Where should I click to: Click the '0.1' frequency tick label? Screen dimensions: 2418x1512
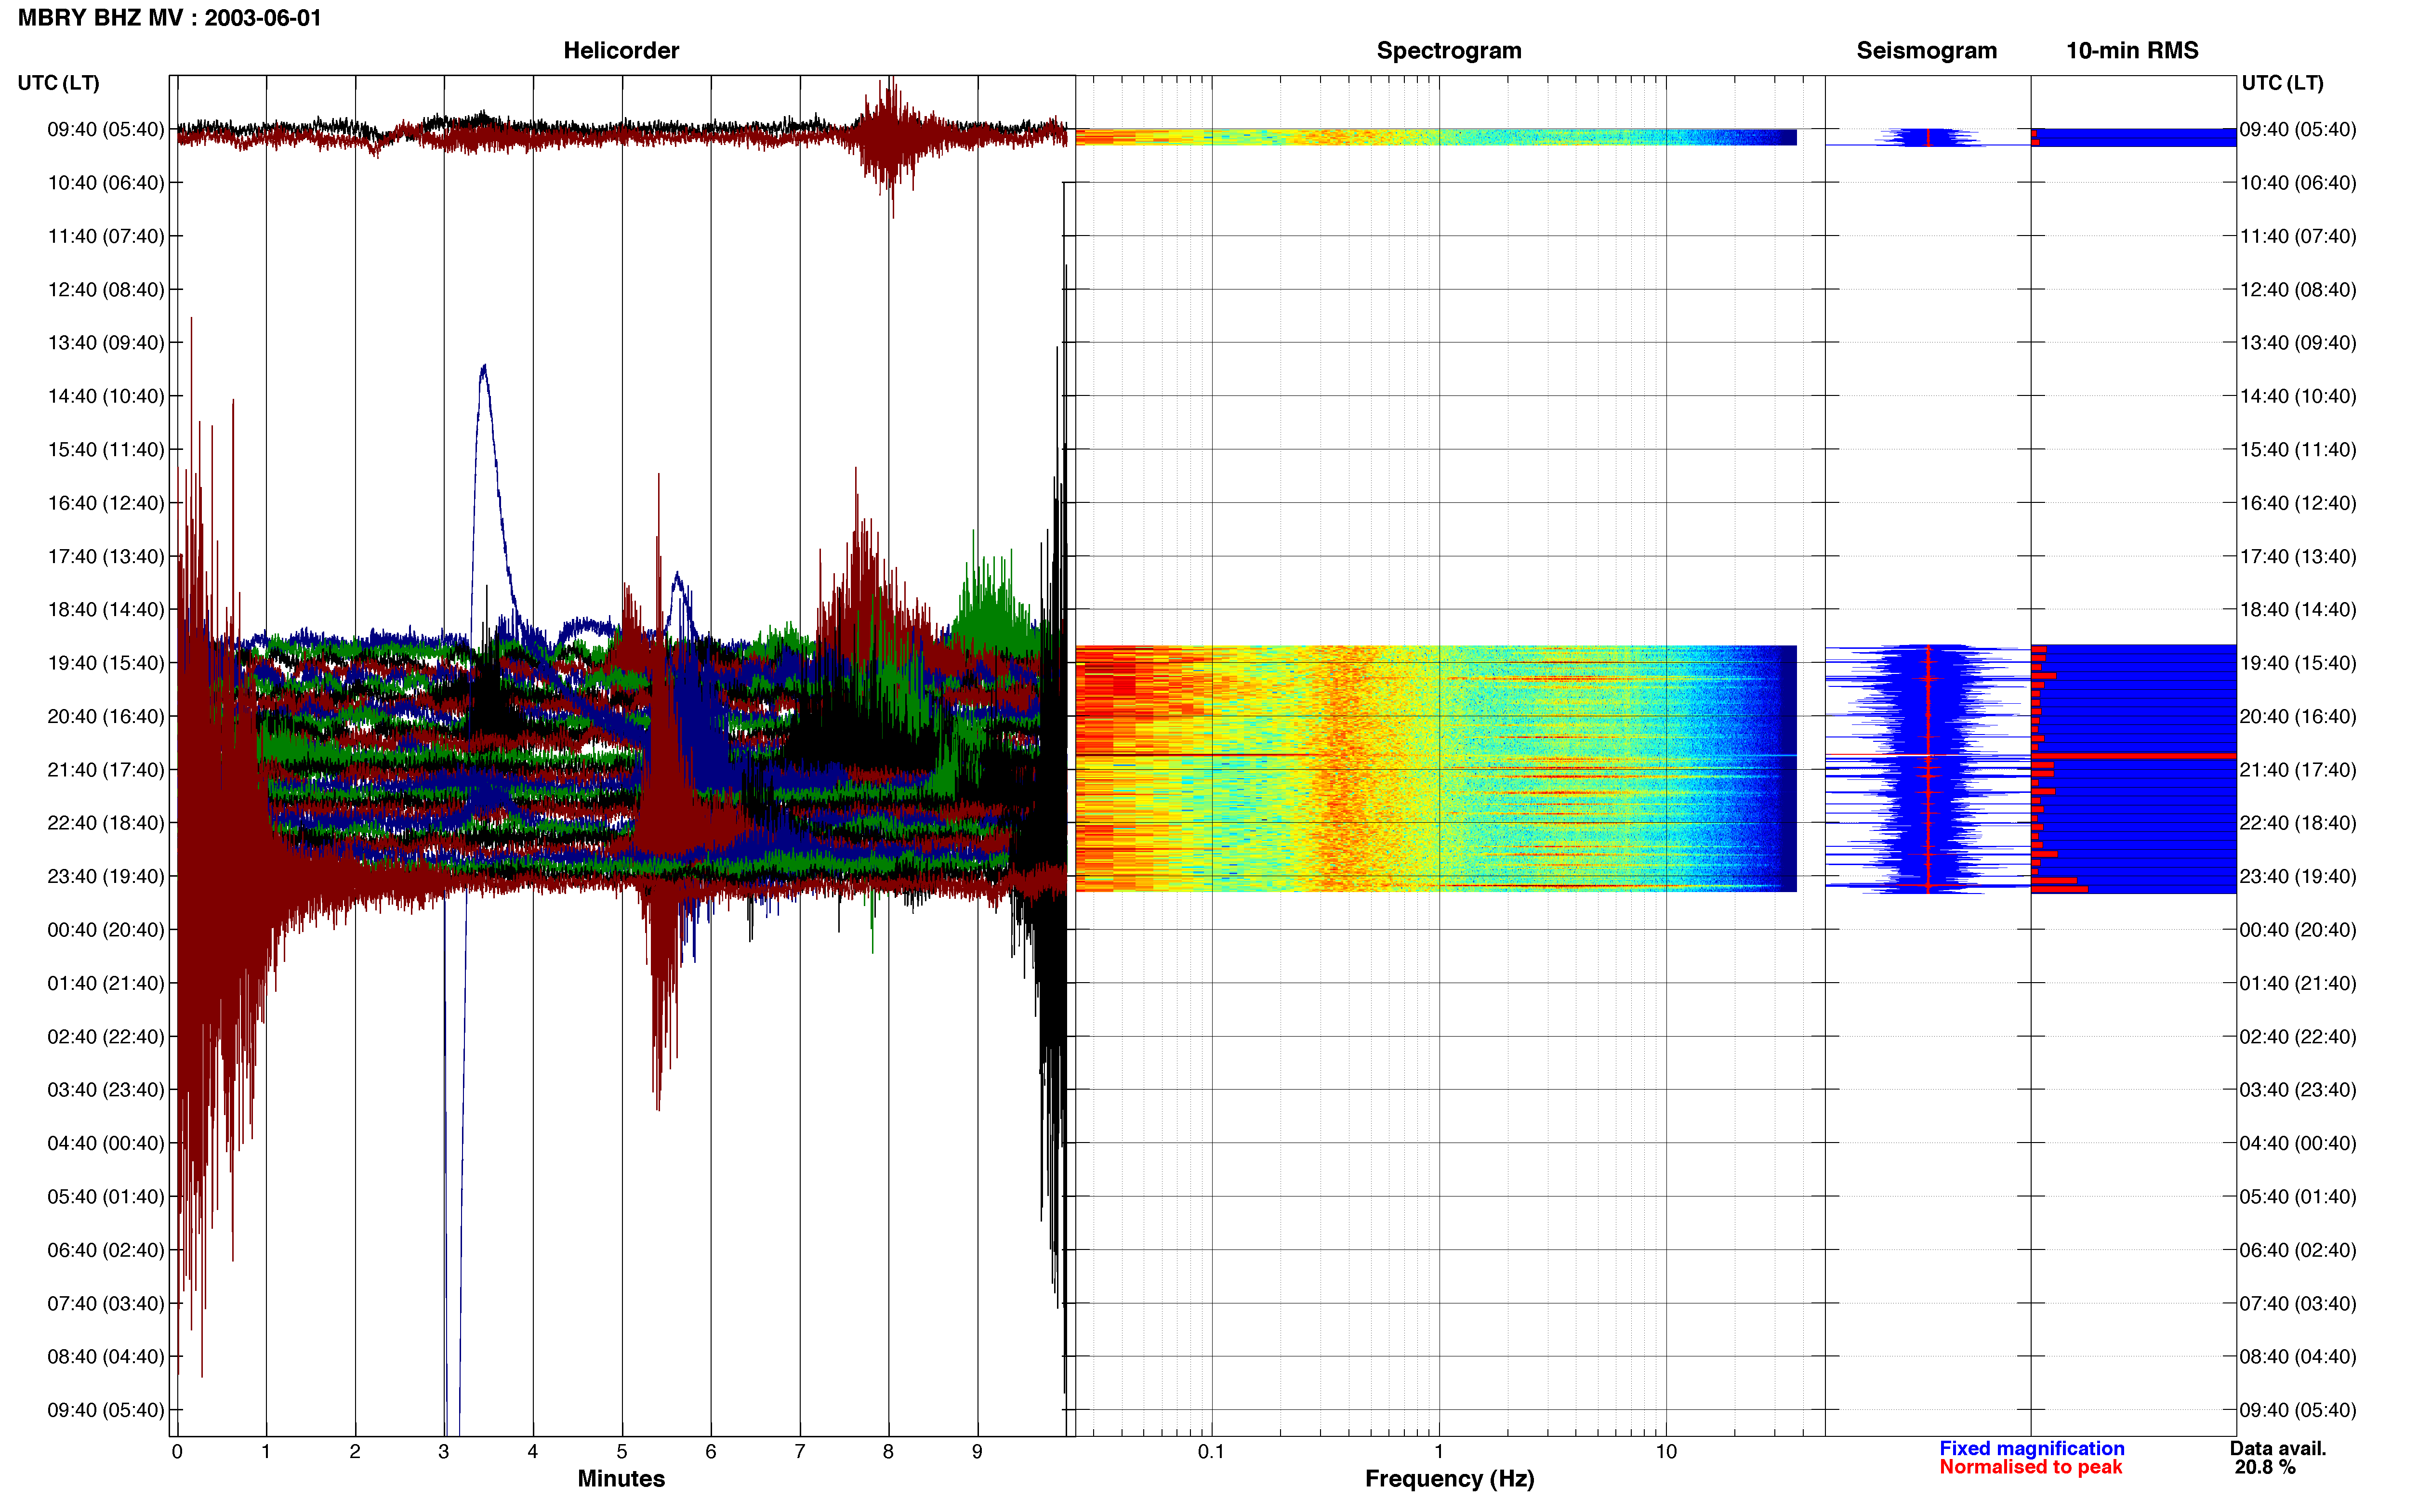coord(1211,1452)
